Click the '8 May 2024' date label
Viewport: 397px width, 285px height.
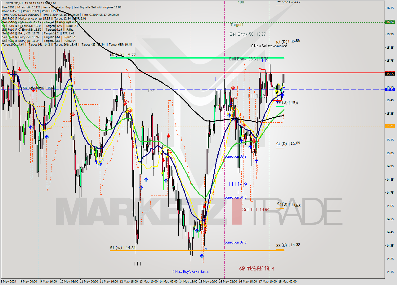pos(8,282)
